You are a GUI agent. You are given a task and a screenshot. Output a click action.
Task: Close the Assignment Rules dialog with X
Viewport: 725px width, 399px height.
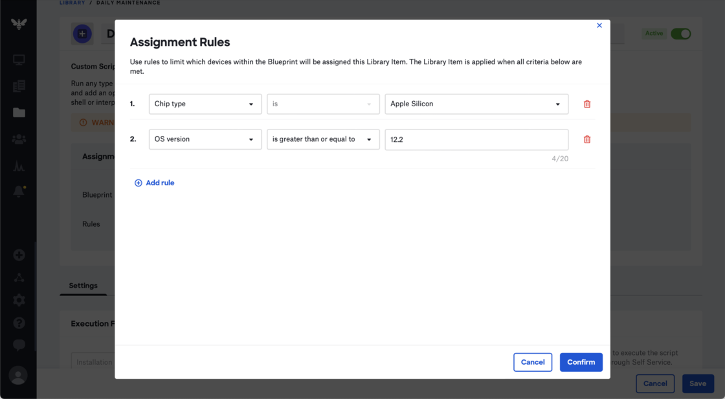tap(599, 26)
